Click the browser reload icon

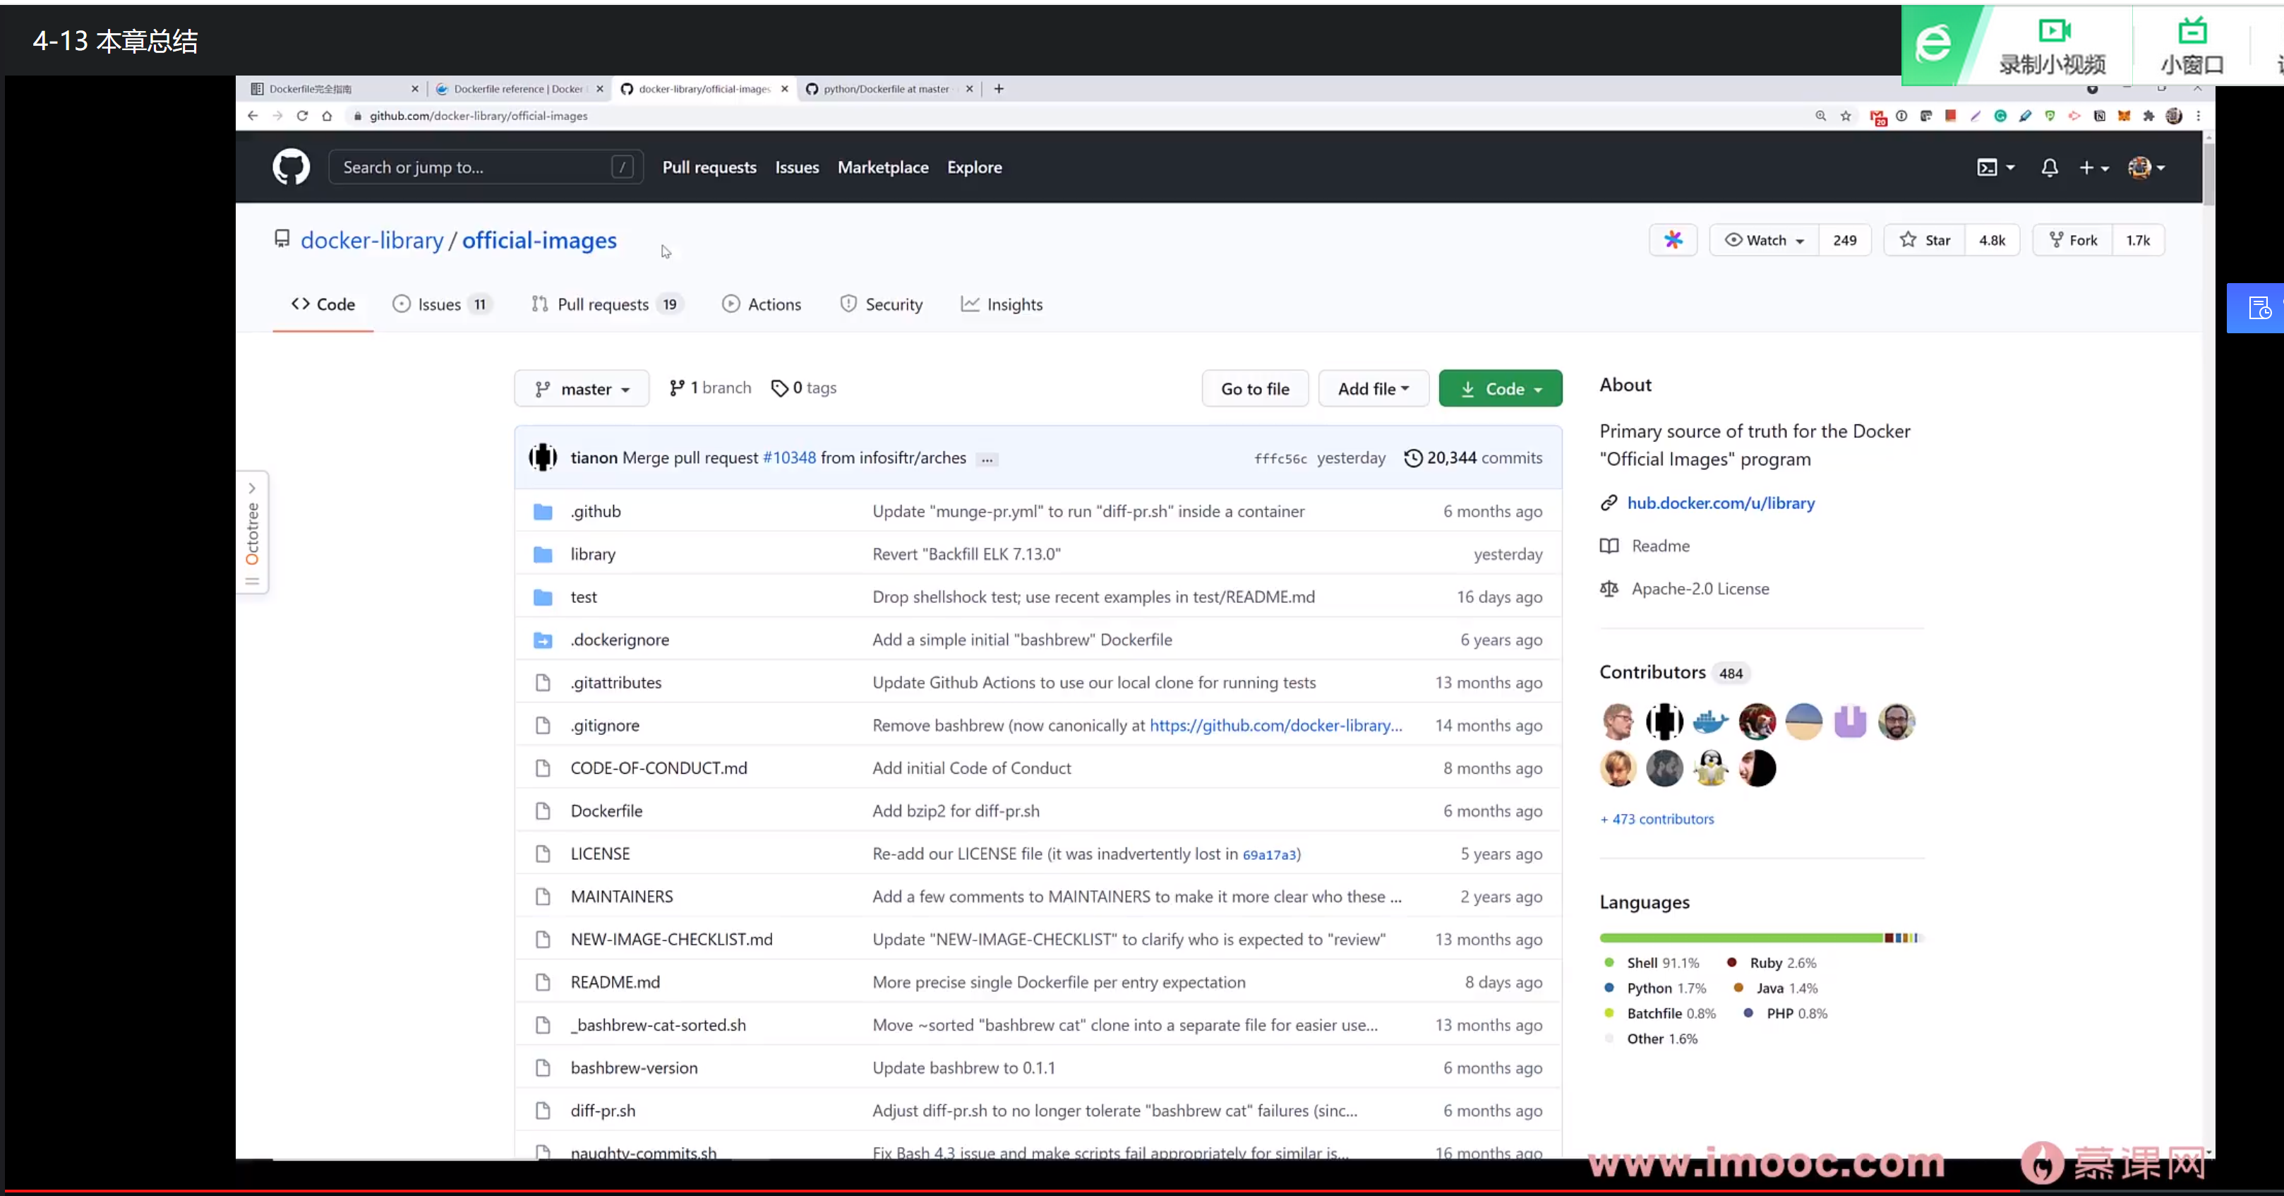pos(302,115)
